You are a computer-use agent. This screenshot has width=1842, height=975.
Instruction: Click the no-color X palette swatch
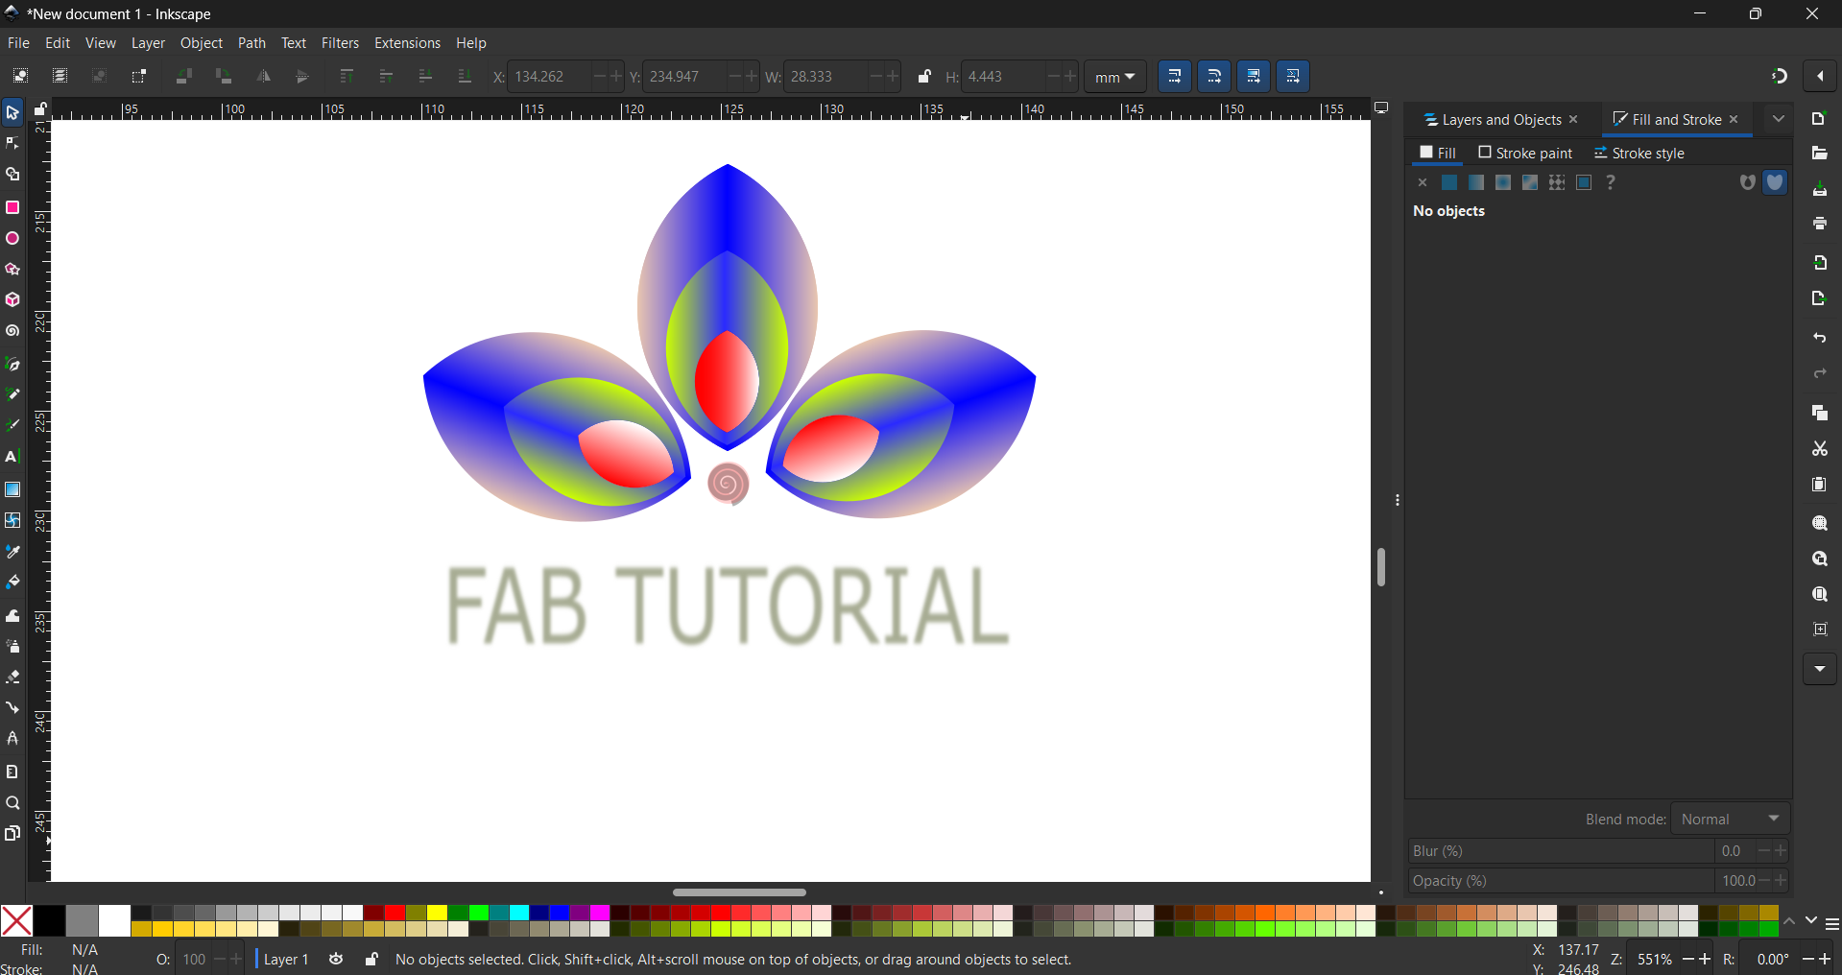(x=16, y=921)
